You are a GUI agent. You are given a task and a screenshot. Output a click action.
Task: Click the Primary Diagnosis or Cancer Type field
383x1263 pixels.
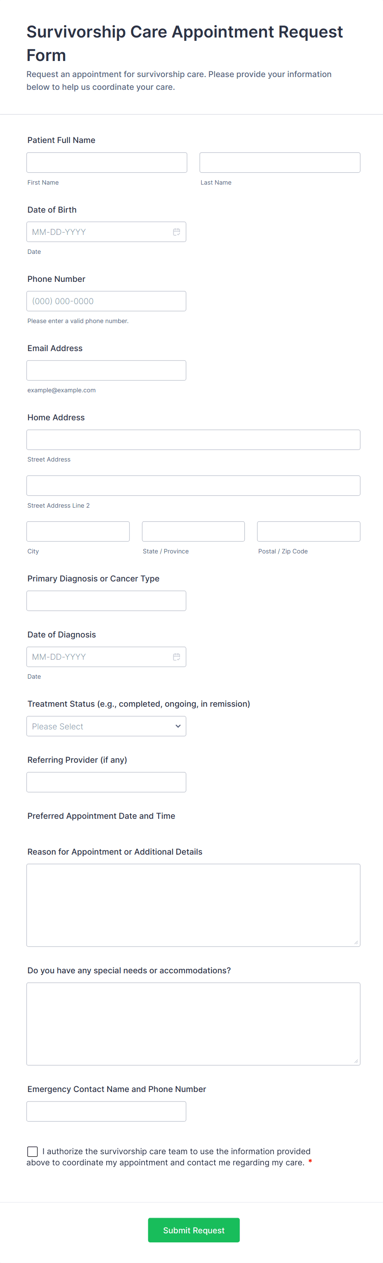[x=106, y=601]
